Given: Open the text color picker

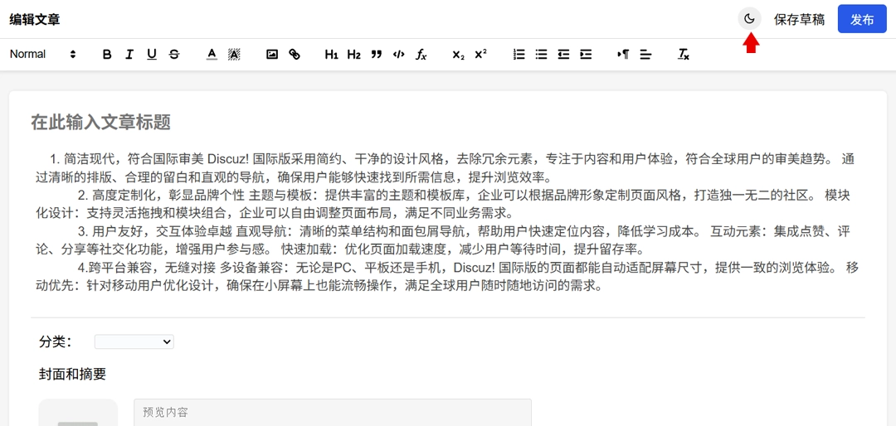Looking at the screenshot, I should point(212,54).
